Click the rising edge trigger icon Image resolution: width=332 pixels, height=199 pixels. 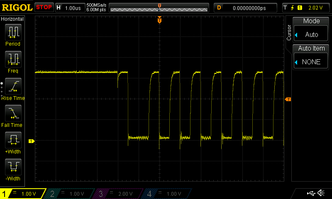(x=293, y=8)
